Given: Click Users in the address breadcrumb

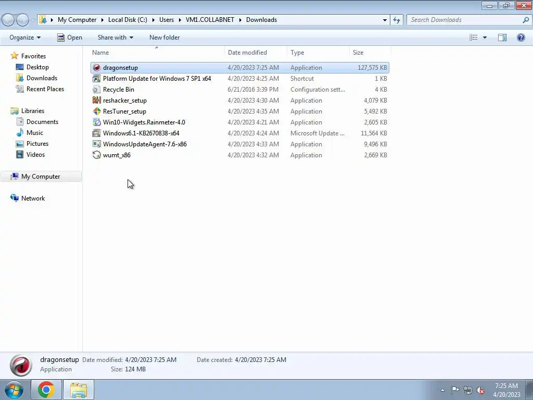Looking at the screenshot, I should [166, 20].
